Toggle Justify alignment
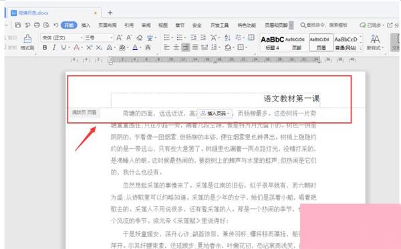 195,47
